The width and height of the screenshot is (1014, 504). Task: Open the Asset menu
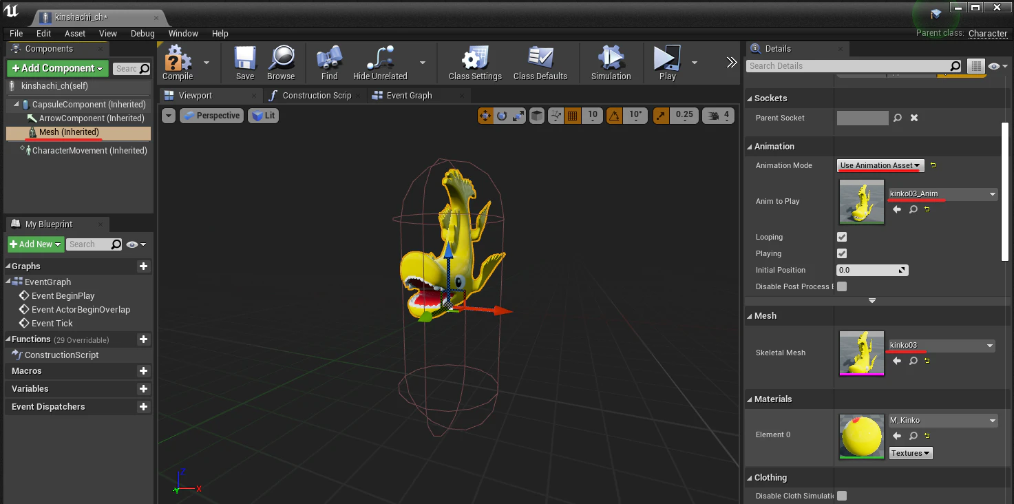(x=75, y=33)
